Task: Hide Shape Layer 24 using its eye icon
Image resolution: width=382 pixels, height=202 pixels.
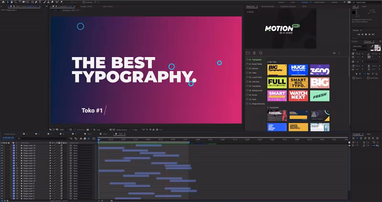Action: (x=2, y=145)
